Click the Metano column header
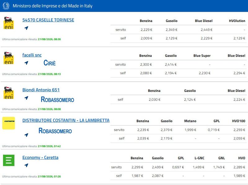 tap(190, 121)
